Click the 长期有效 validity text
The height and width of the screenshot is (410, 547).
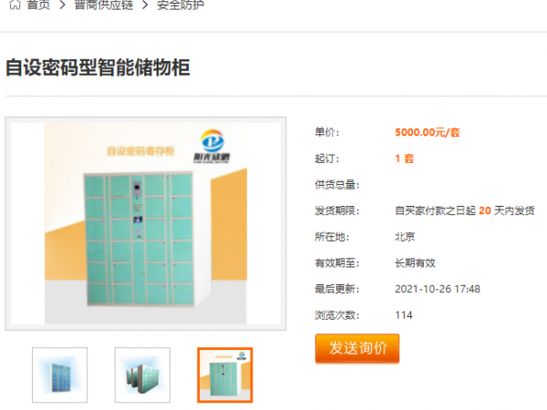pos(415,263)
